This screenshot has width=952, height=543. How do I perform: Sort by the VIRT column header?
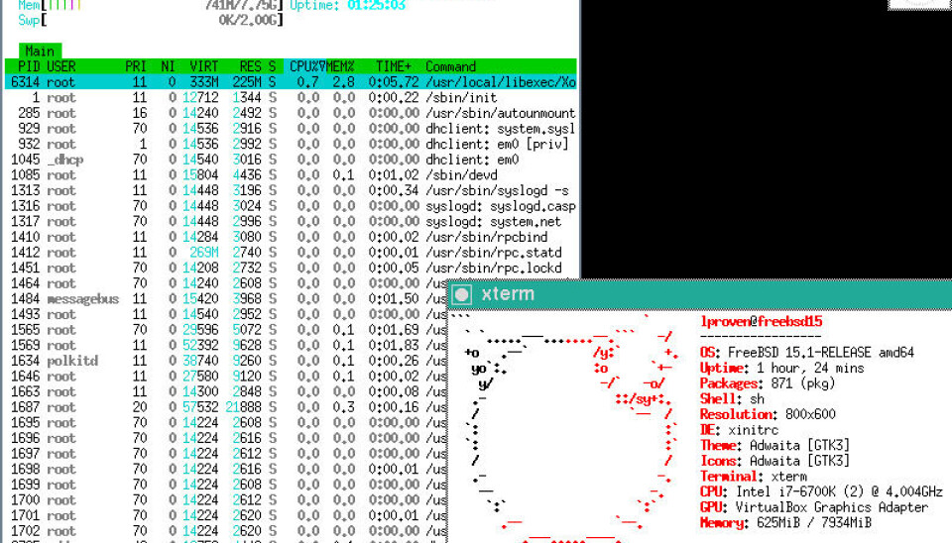click(203, 66)
